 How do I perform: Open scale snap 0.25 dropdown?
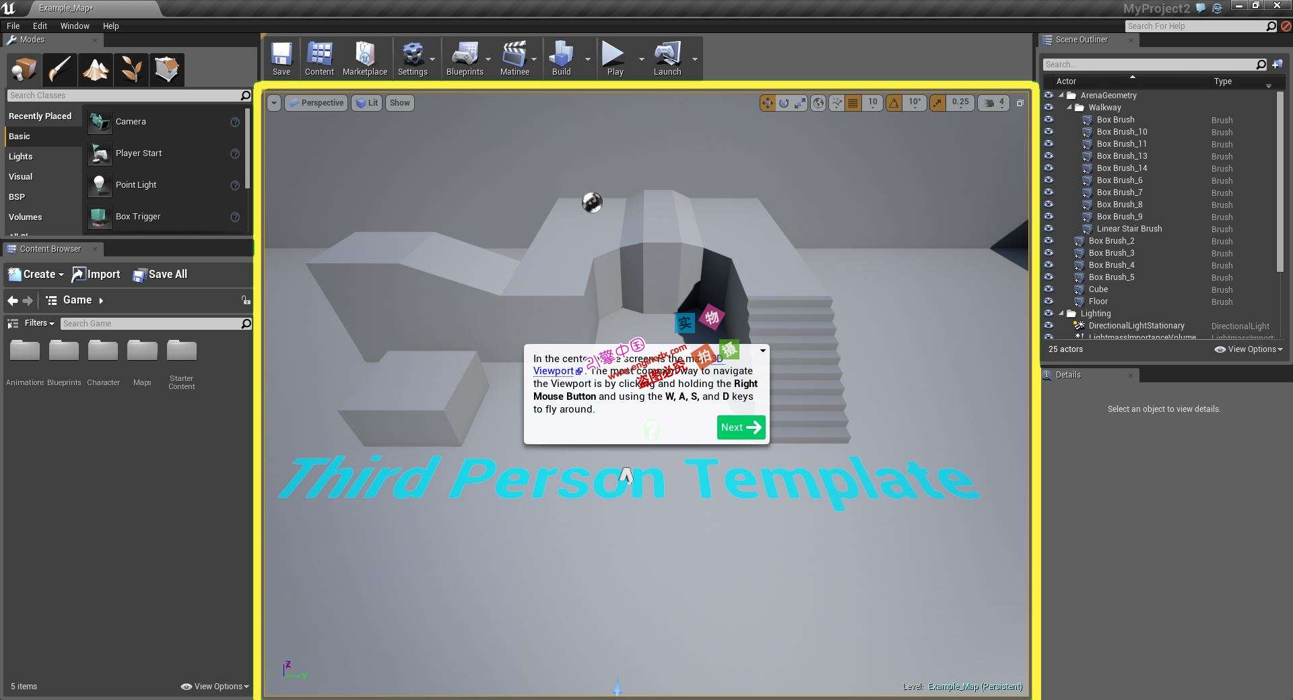(960, 103)
